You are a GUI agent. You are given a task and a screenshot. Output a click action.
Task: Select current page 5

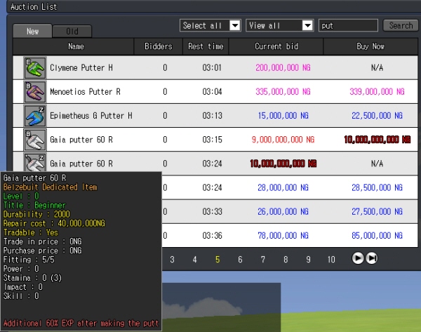pyautogui.click(x=218, y=260)
